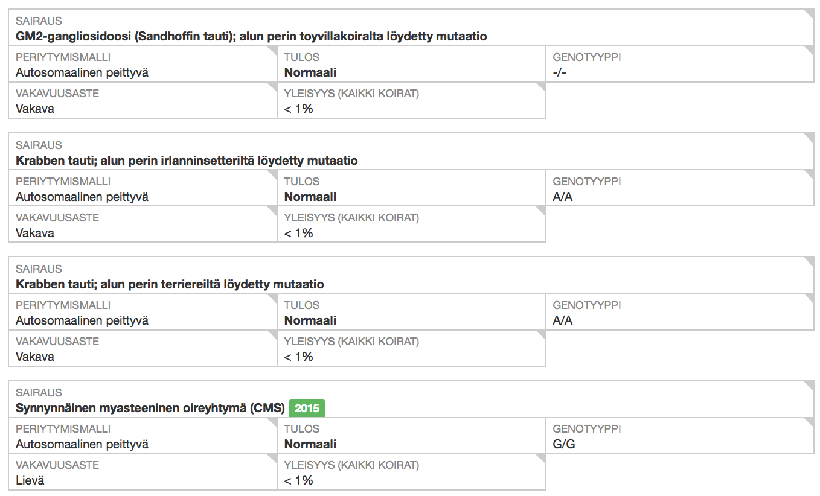
Task: Click the GM2-gangliosidoosi (Sandhoffin tauti) disease title
Action: coord(251,37)
